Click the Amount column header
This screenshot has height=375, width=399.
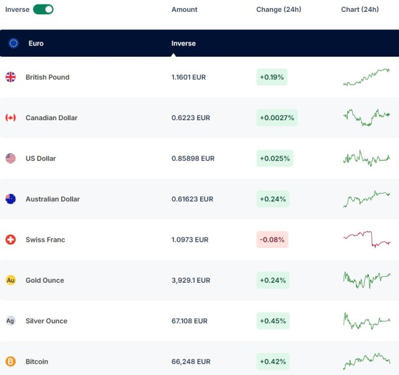pos(185,9)
